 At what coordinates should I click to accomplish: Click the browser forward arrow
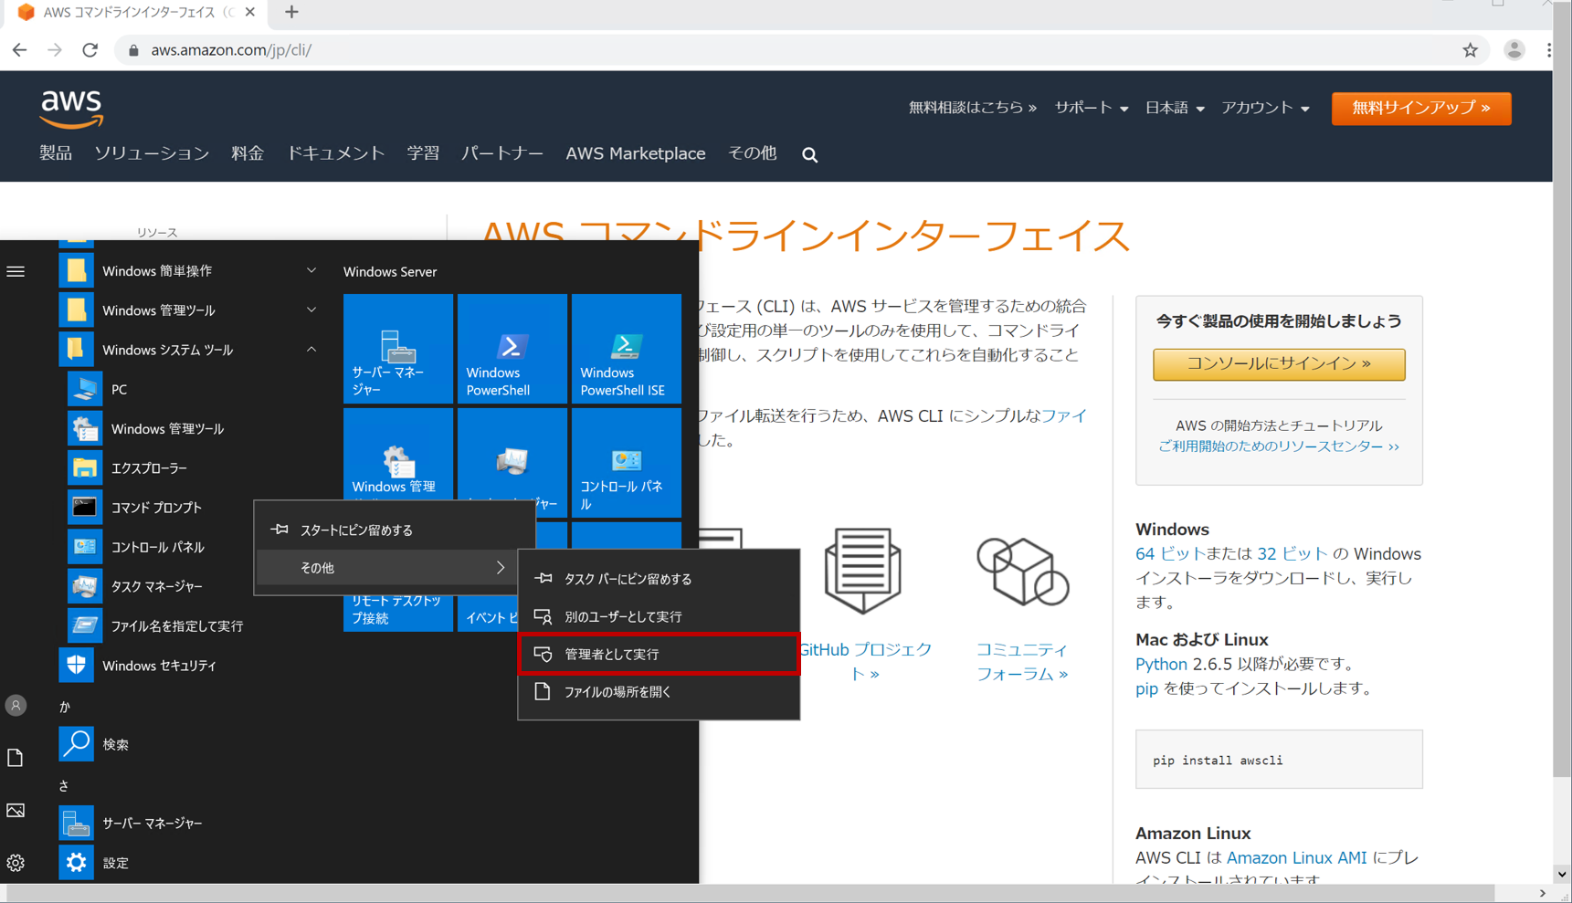click(x=55, y=50)
